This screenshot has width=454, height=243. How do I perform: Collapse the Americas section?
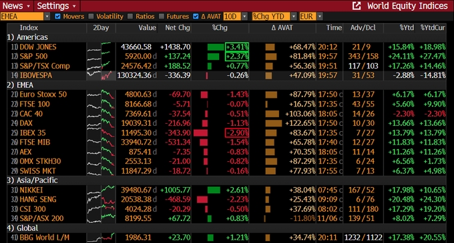point(27,37)
